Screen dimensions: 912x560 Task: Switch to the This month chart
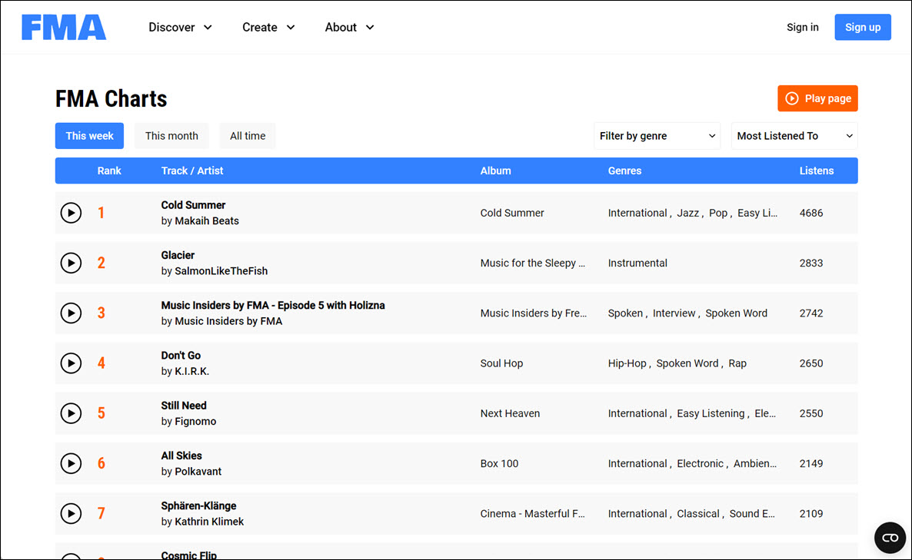point(171,135)
